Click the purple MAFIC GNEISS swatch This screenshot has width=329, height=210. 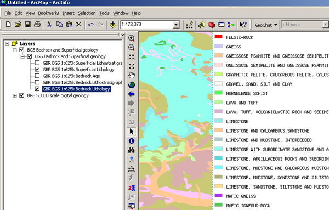click(218, 195)
